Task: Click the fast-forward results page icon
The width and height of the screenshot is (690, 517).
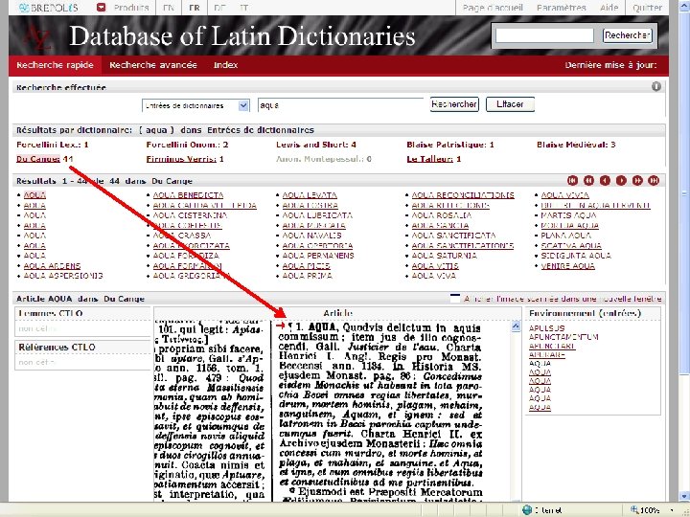Action: (x=637, y=180)
